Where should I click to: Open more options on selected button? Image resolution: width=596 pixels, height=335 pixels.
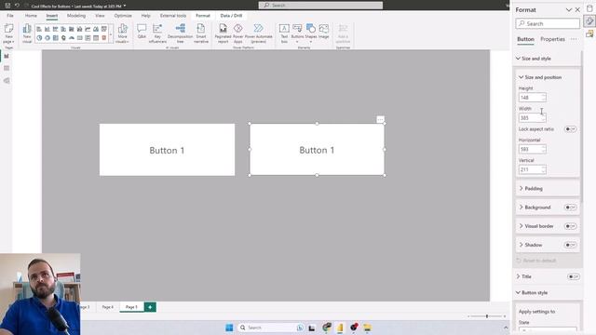point(380,119)
